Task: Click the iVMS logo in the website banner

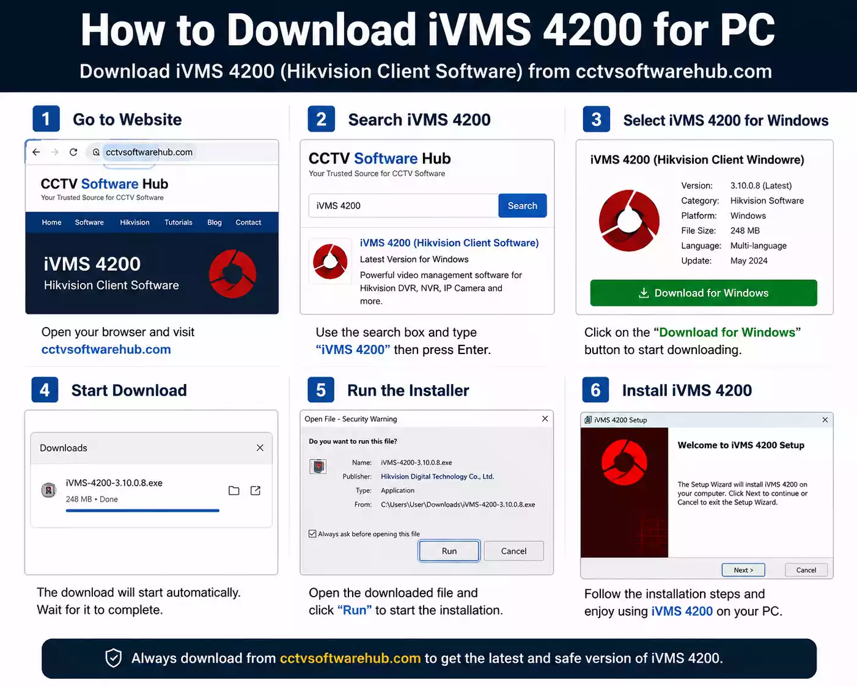Action: coord(233,274)
